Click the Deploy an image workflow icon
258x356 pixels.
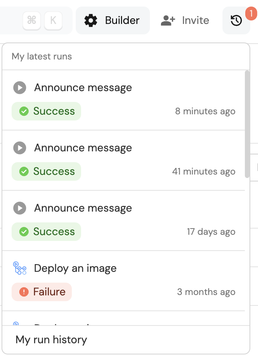coord(20,268)
